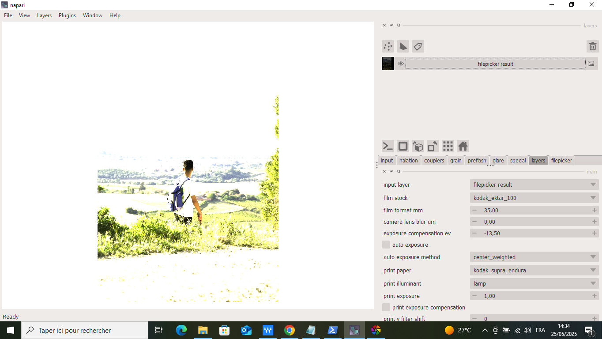The height and width of the screenshot is (339, 602).
Task: Delete selected layers with the trash icon
Action: (x=593, y=46)
